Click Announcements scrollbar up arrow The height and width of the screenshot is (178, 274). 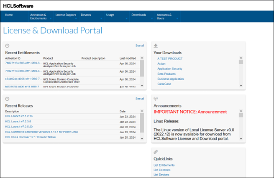click(241, 111)
